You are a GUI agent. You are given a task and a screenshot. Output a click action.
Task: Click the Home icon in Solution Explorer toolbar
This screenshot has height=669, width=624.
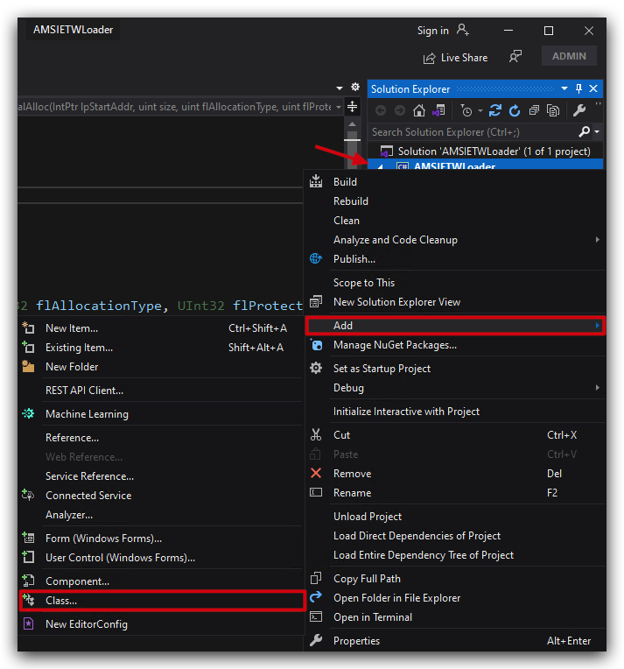click(419, 111)
